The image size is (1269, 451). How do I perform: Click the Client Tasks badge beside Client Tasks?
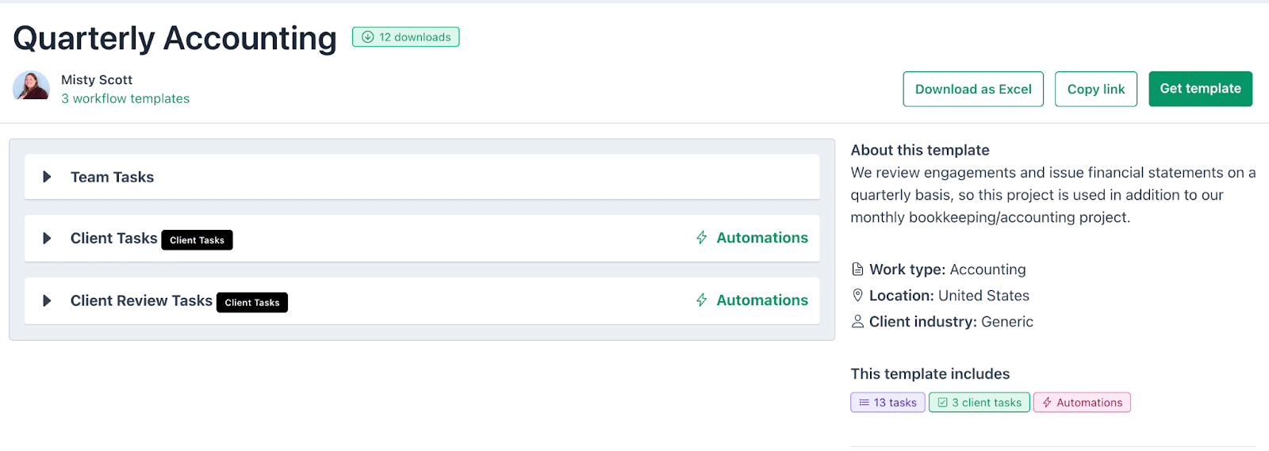coord(197,240)
